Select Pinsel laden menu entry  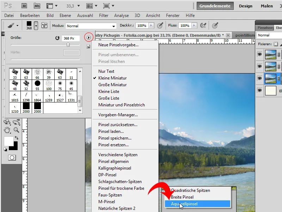pyautogui.click(x=111, y=131)
